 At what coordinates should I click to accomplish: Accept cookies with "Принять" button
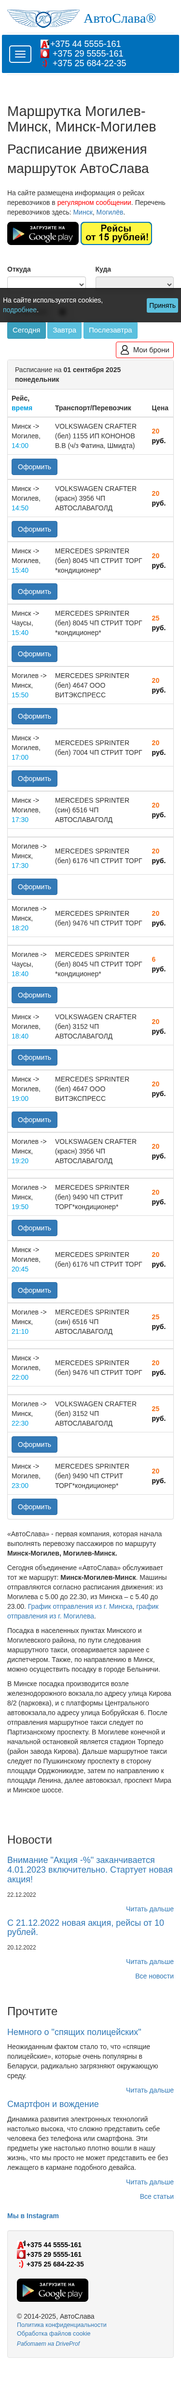tap(163, 305)
